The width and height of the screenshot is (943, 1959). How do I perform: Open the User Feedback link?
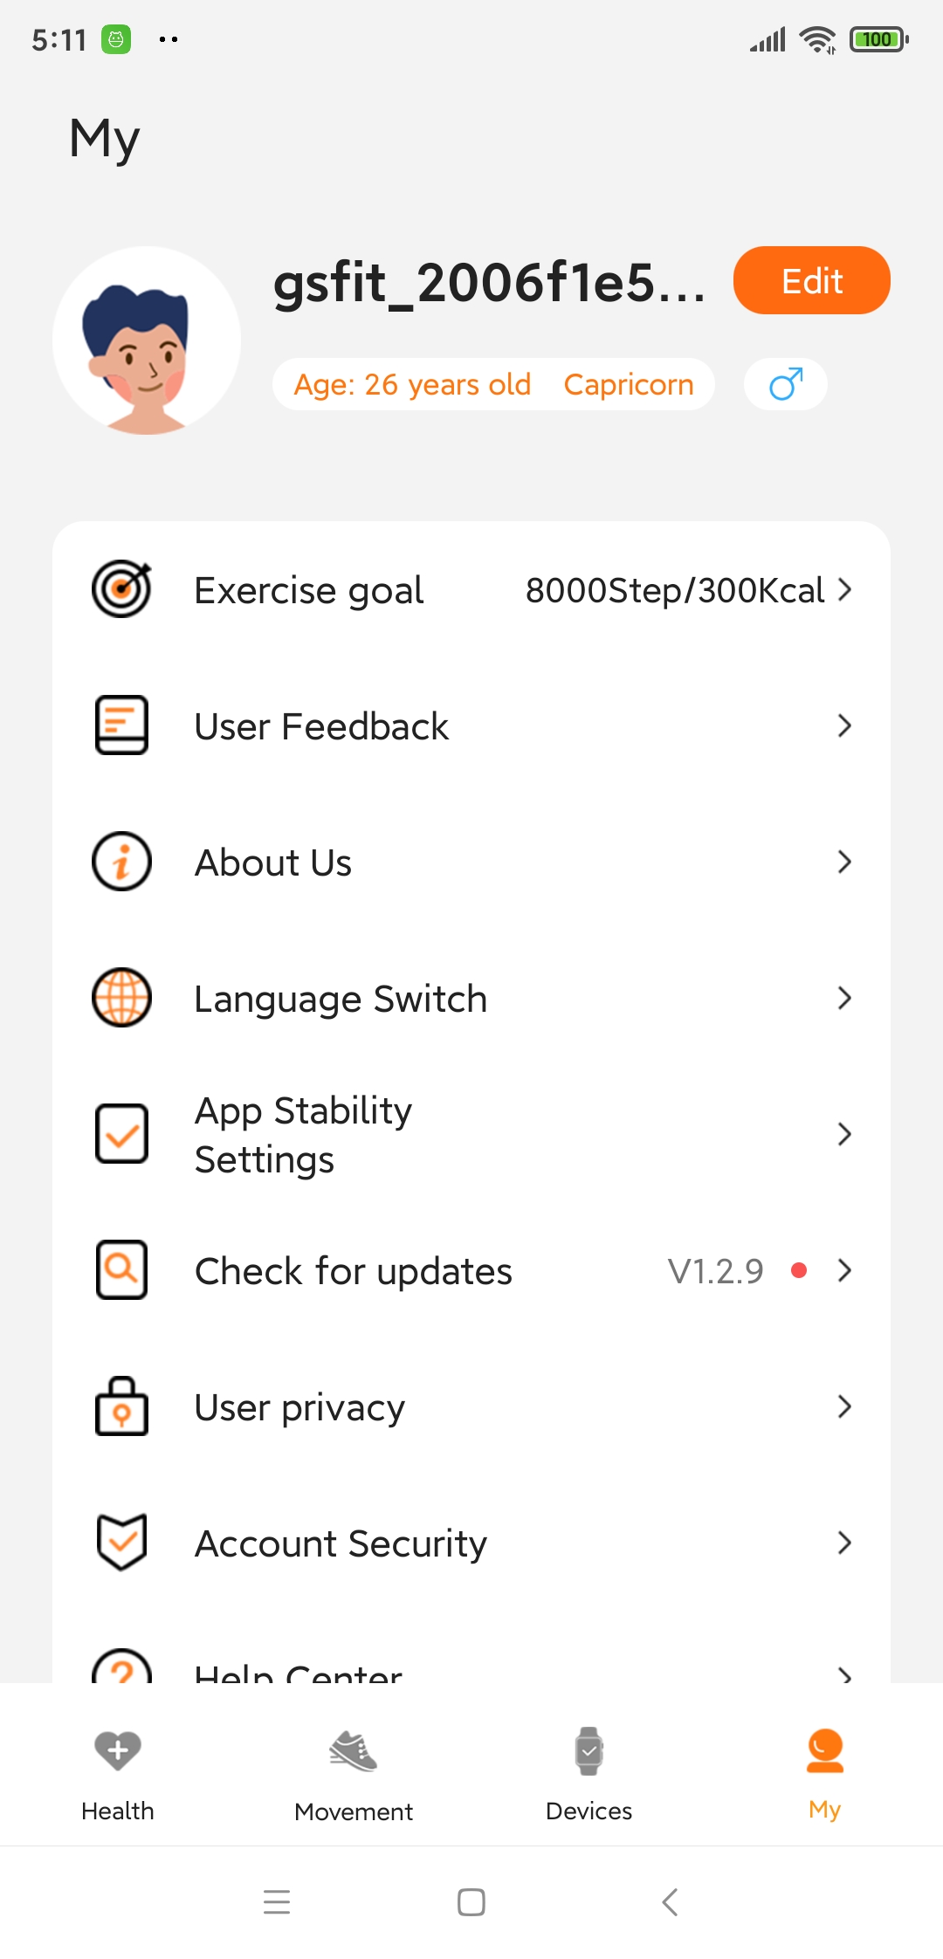pyautogui.click(x=321, y=726)
